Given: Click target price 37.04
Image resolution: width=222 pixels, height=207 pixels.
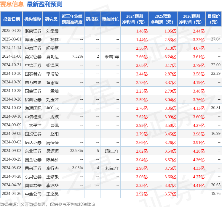Looking at the screenshot, I should pos(216,39).
